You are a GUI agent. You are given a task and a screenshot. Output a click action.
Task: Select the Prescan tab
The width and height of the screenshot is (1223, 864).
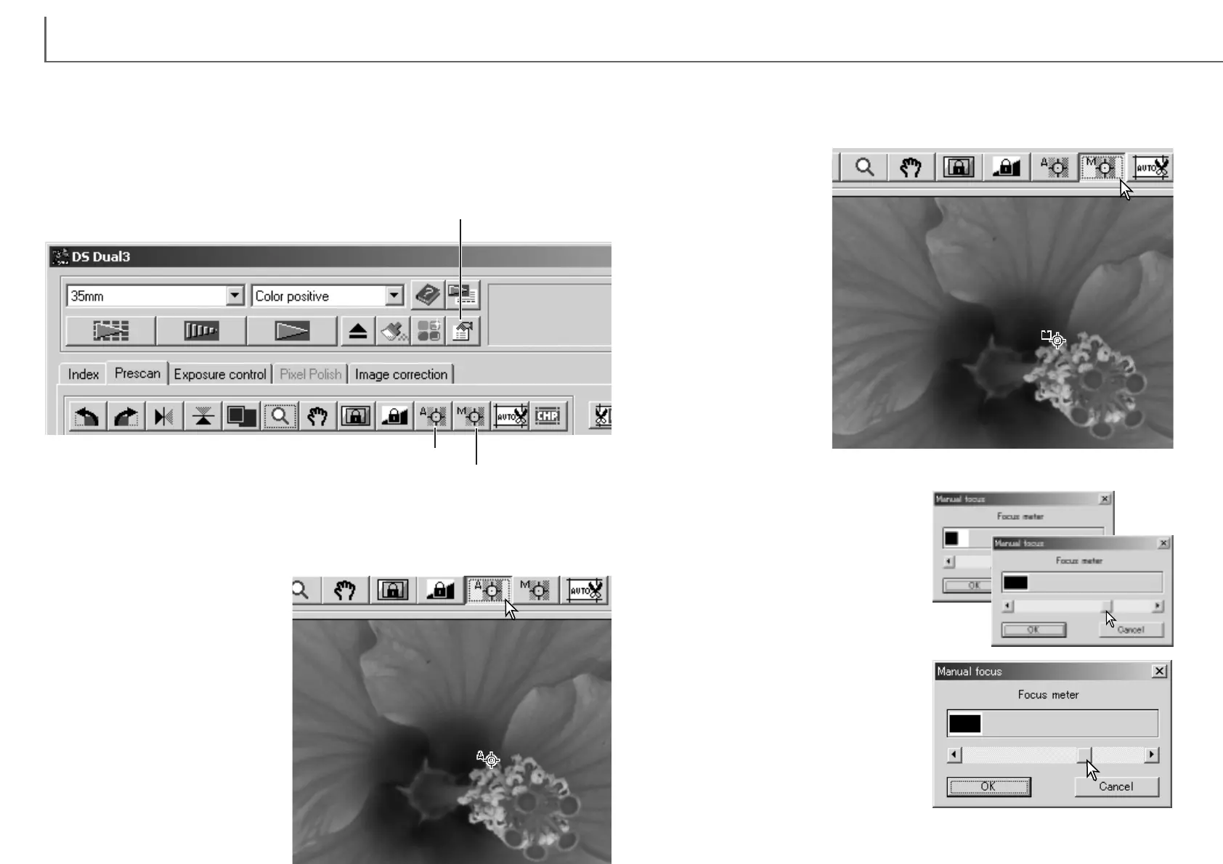pos(137,373)
